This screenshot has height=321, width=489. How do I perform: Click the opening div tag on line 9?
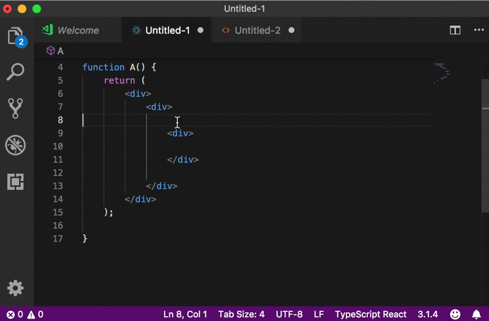(x=180, y=133)
